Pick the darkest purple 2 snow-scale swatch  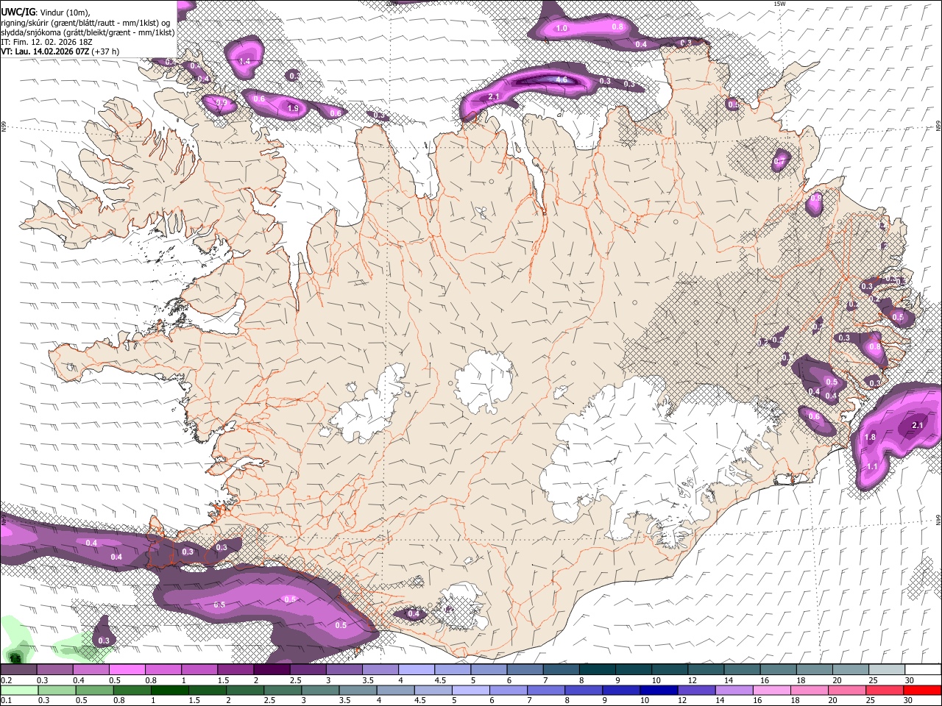pyautogui.click(x=271, y=670)
